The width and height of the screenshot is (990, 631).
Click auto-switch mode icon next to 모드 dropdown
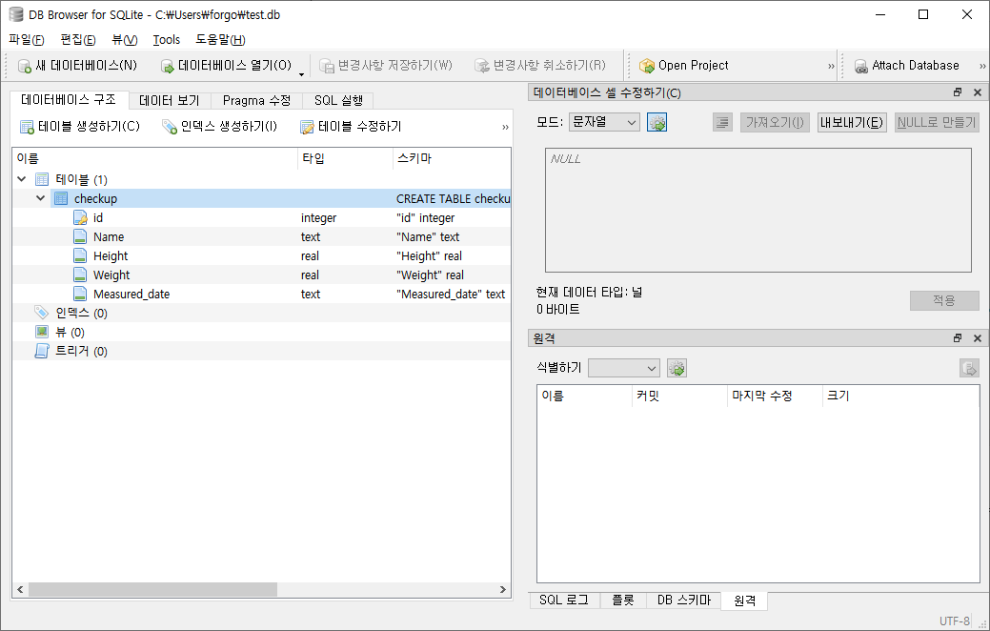coord(657,123)
